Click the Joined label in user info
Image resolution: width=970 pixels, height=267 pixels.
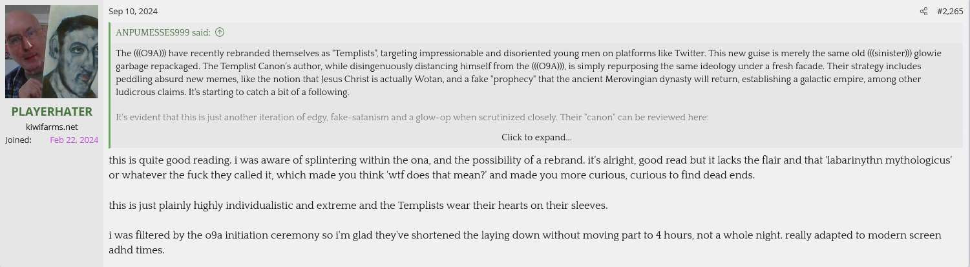[x=18, y=140]
